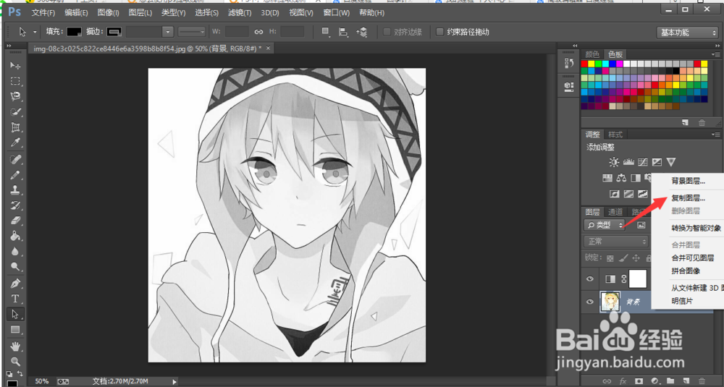Click the Add layer mask icon
This screenshot has width=724, height=387.
click(x=639, y=380)
